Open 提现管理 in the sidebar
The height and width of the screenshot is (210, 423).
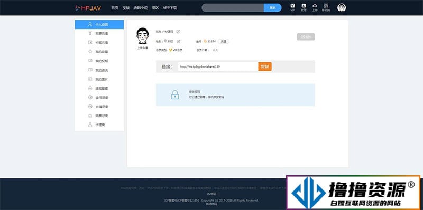coord(99,88)
